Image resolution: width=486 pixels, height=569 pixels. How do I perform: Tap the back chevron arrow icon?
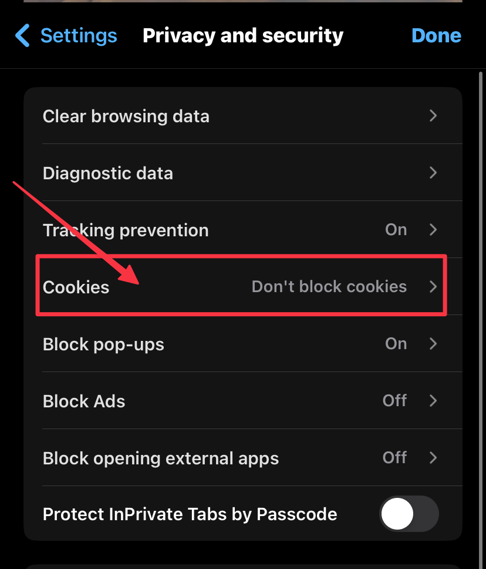click(x=22, y=36)
